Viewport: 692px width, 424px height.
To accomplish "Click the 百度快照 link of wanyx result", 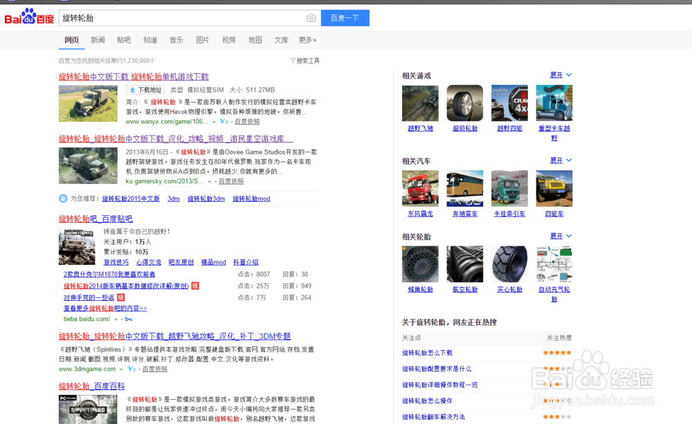I will [x=247, y=122].
